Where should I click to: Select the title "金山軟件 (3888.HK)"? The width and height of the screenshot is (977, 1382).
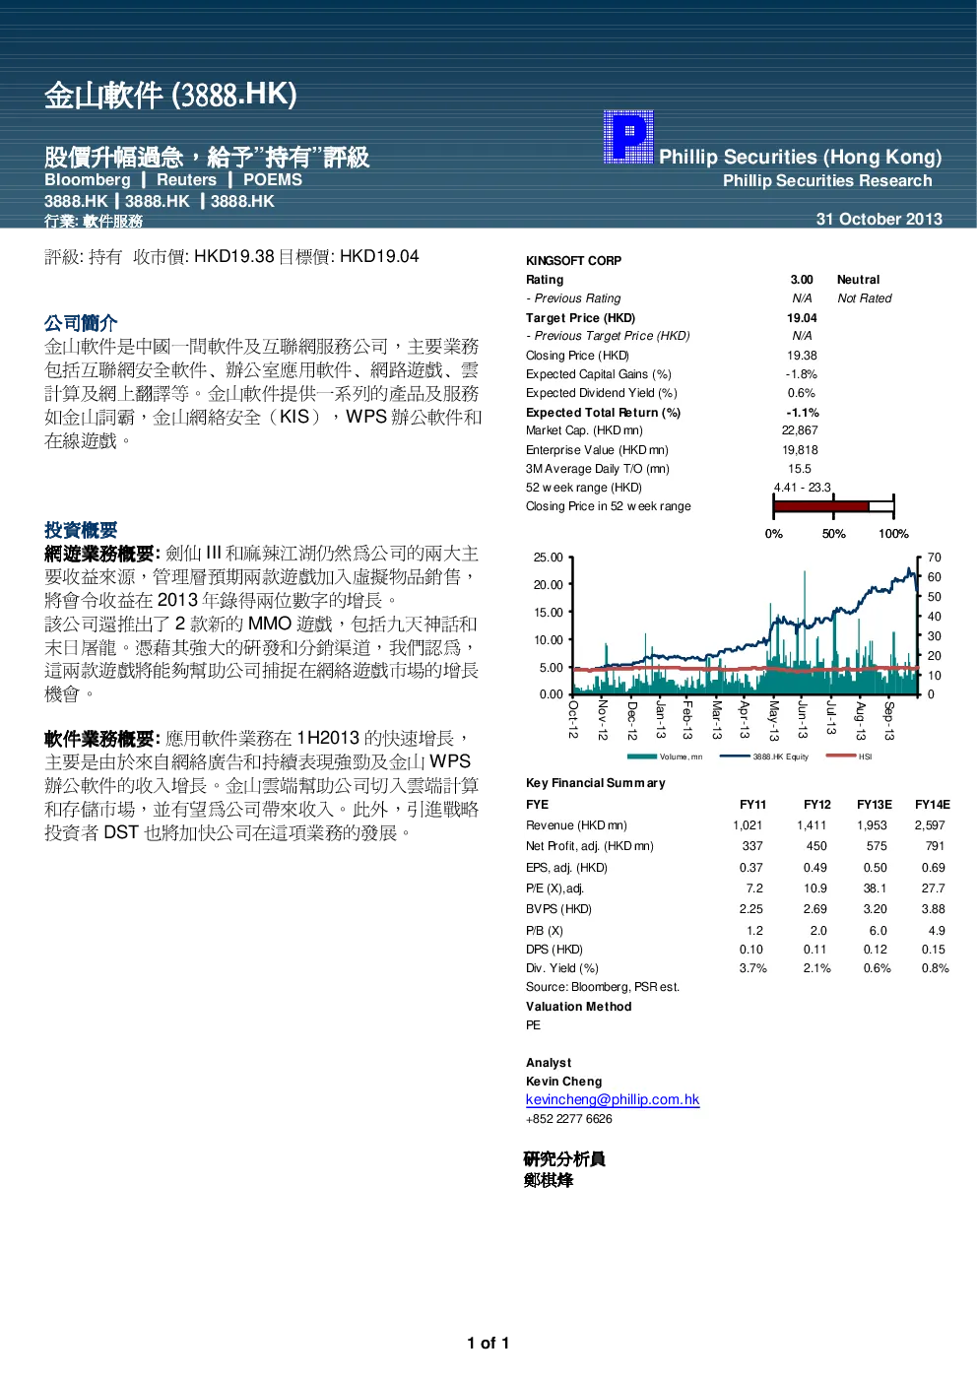tap(170, 95)
